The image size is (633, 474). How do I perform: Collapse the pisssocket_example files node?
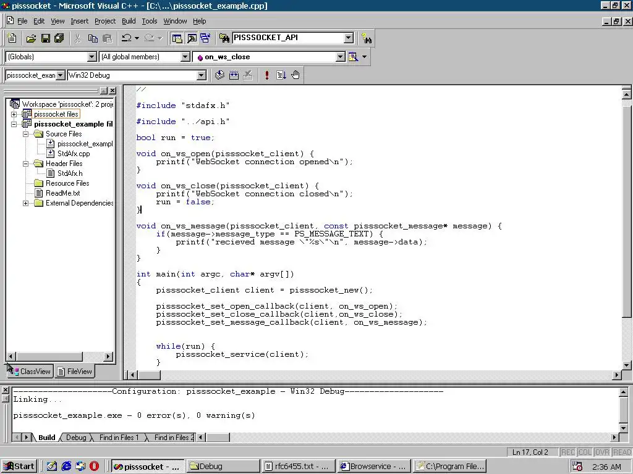coord(14,124)
